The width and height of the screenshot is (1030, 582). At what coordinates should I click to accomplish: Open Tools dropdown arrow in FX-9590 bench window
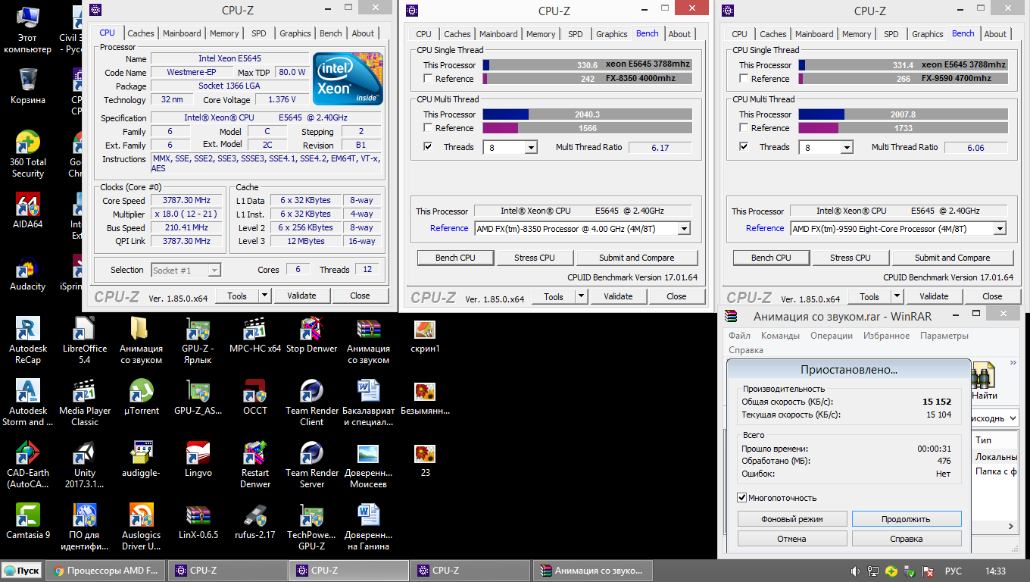tap(897, 296)
